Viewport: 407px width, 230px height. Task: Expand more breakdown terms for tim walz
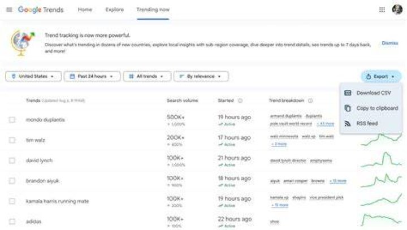pos(279,144)
